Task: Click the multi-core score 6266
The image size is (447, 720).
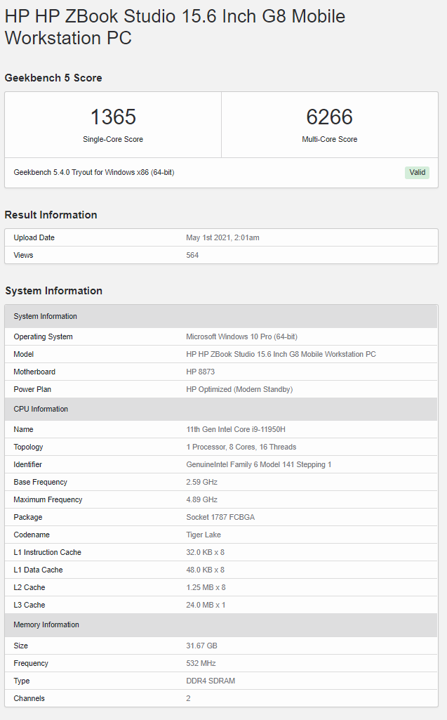Action: pyautogui.click(x=330, y=117)
